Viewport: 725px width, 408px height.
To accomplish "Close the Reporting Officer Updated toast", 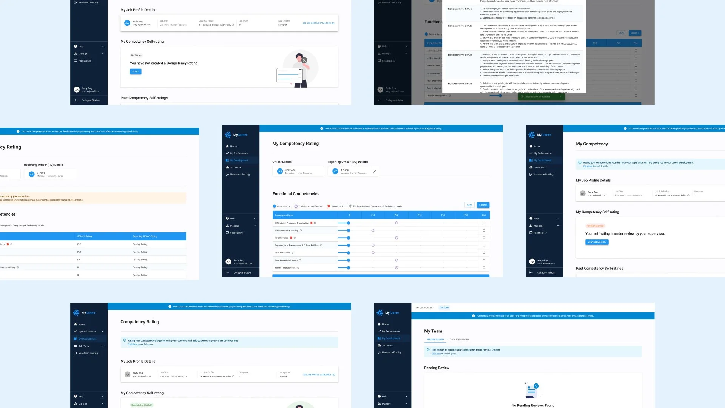I will click(560, 97).
